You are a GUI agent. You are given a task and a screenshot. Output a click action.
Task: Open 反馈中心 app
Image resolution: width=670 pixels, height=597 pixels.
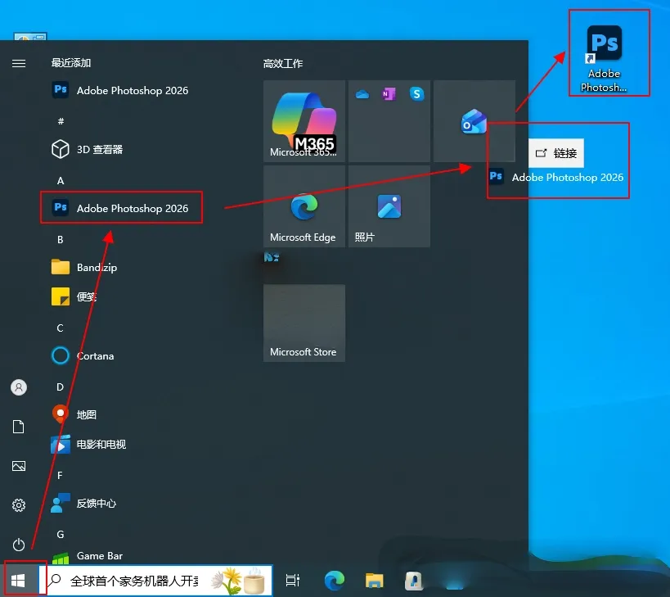[83, 503]
